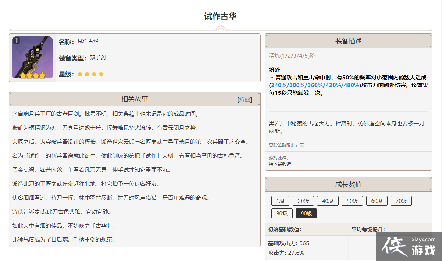Viewport: 442px width, 261px height.
Task: Switch to the 40级 growth values
Action: pos(328,201)
